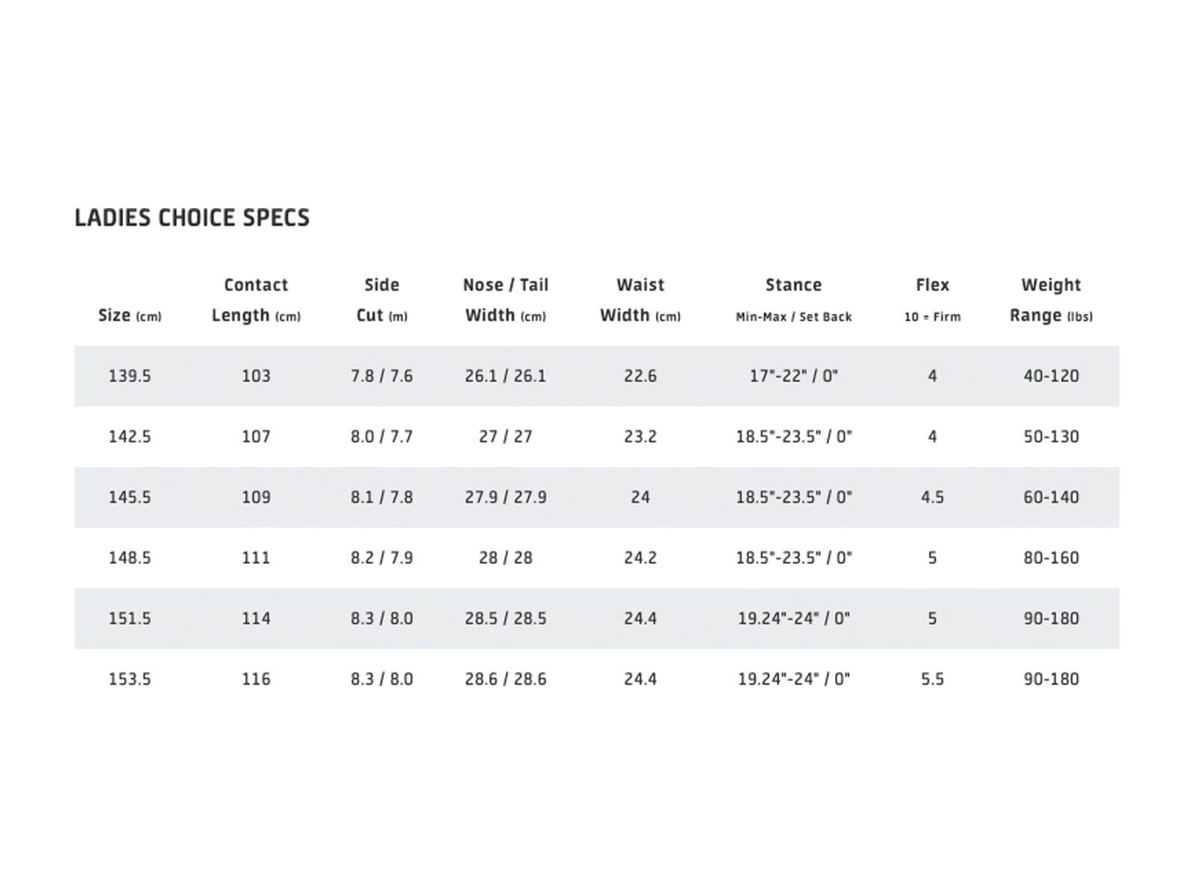Select the 139.5 size cell

(x=130, y=376)
